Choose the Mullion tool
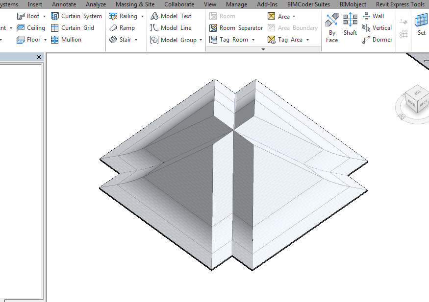The height and width of the screenshot is (302, 429). click(x=66, y=40)
